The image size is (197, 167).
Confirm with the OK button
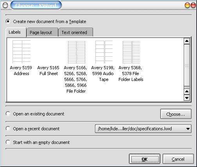click(145, 159)
